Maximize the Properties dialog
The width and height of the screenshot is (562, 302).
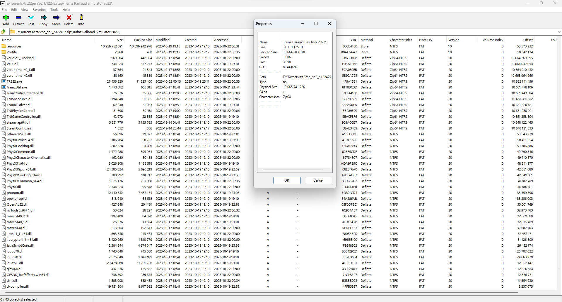coord(316,24)
